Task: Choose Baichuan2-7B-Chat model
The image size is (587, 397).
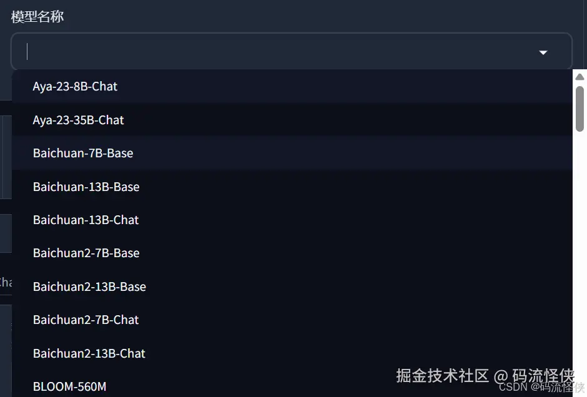Action: tap(86, 320)
